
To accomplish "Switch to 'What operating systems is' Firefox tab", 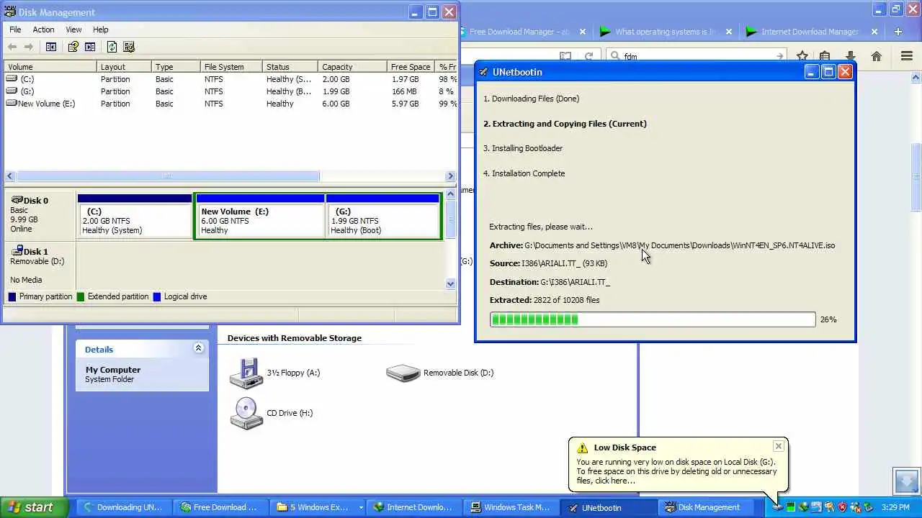I will pos(666,32).
